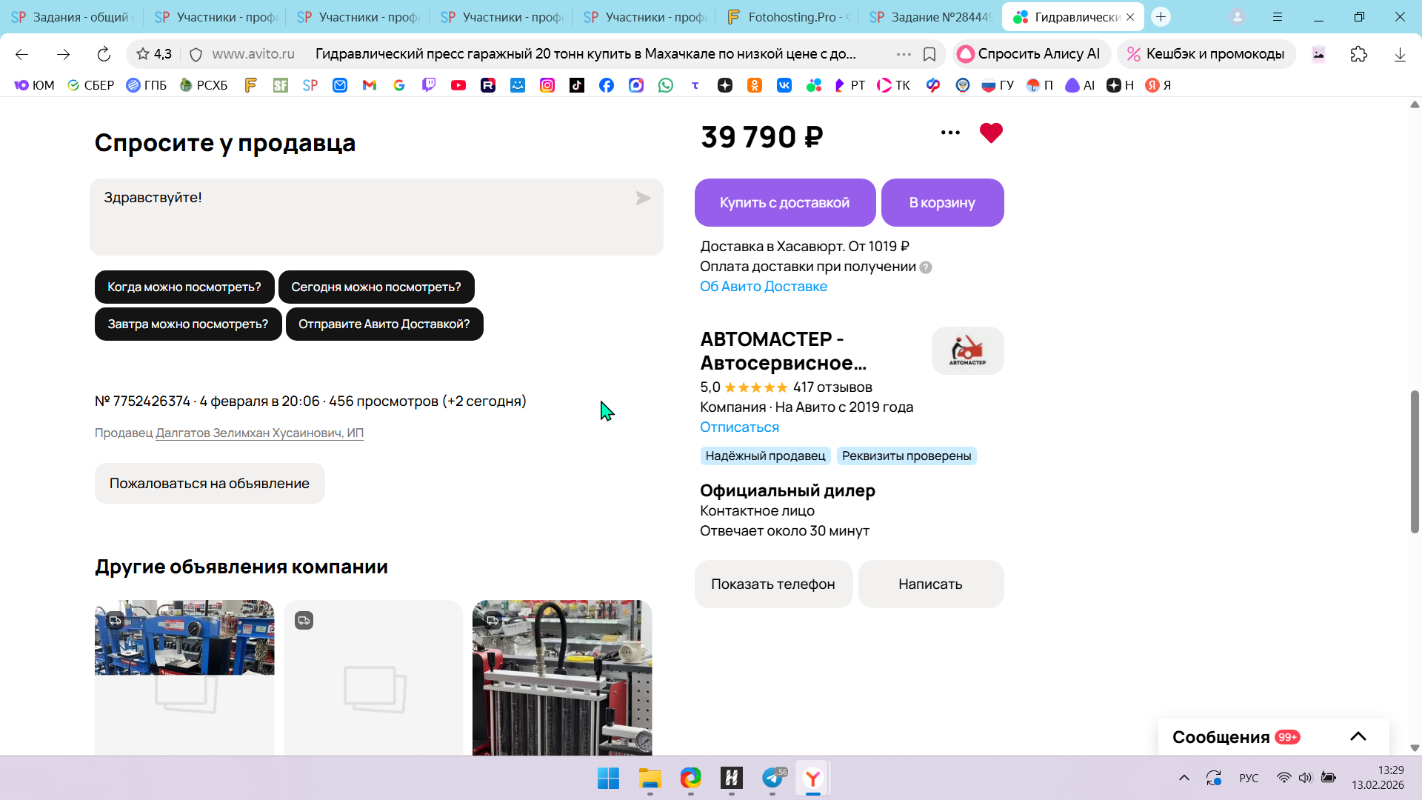Screen dimensions: 1422x800
Task: Switch to the Задание №28444 tab
Action: pos(932,17)
